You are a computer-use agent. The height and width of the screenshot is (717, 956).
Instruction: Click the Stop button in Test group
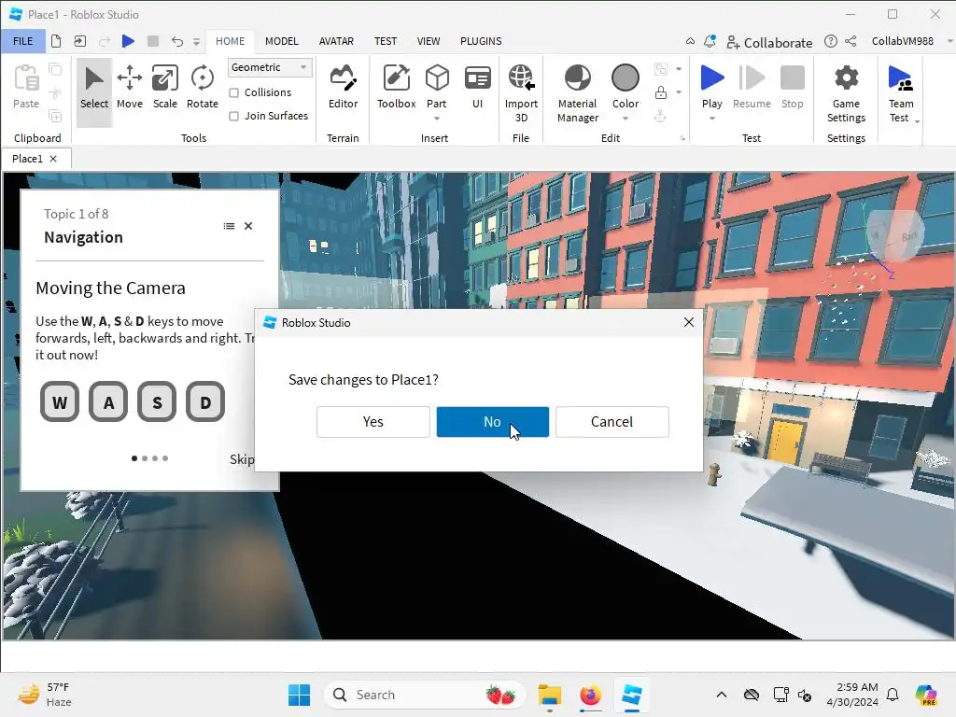(792, 88)
